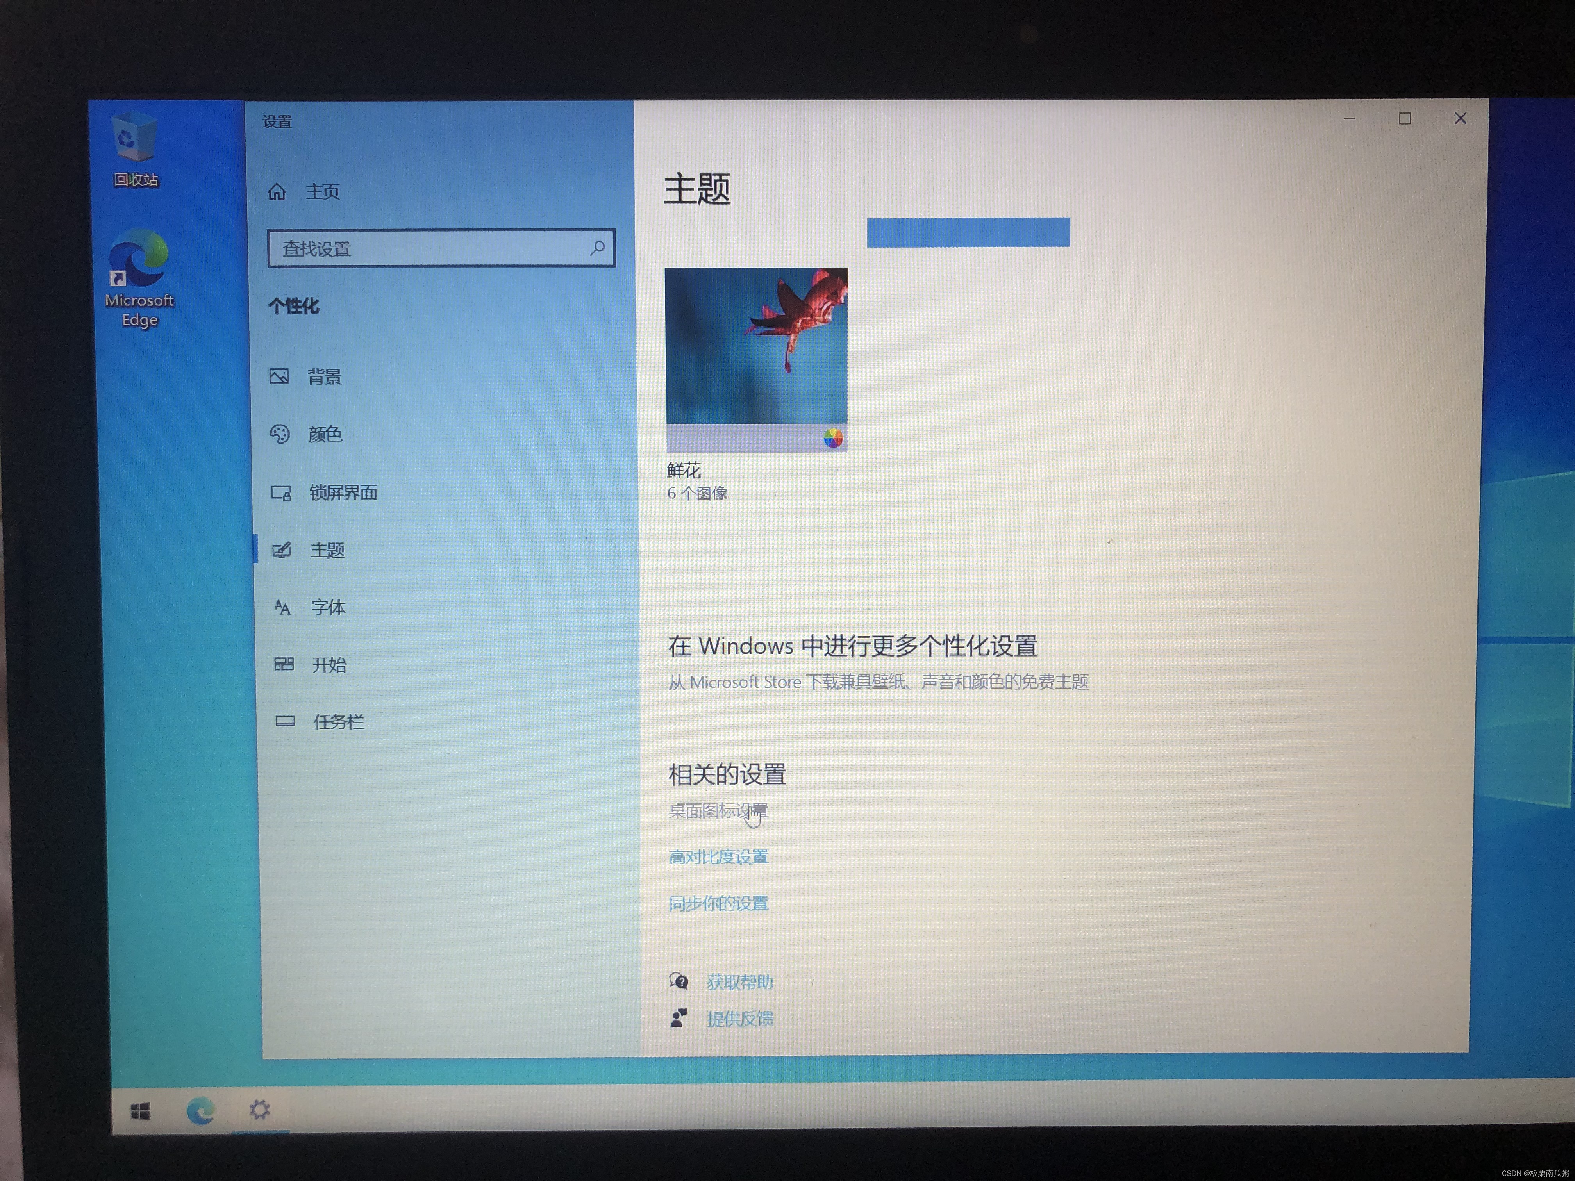Click 提供反馈 feedback link
The image size is (1575, 1181).
740,1019
